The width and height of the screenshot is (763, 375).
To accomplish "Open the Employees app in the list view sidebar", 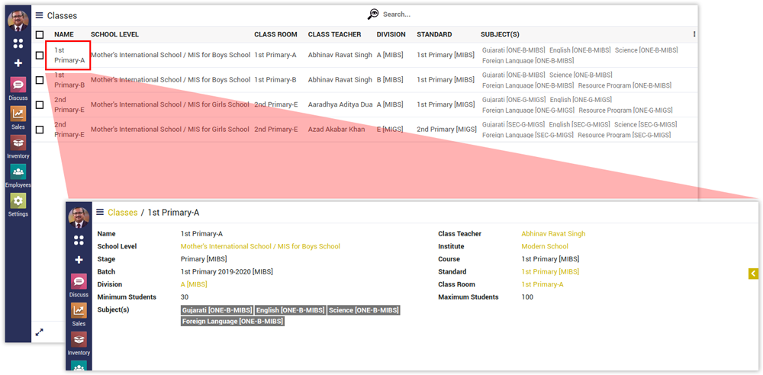I will coord(18,174).
